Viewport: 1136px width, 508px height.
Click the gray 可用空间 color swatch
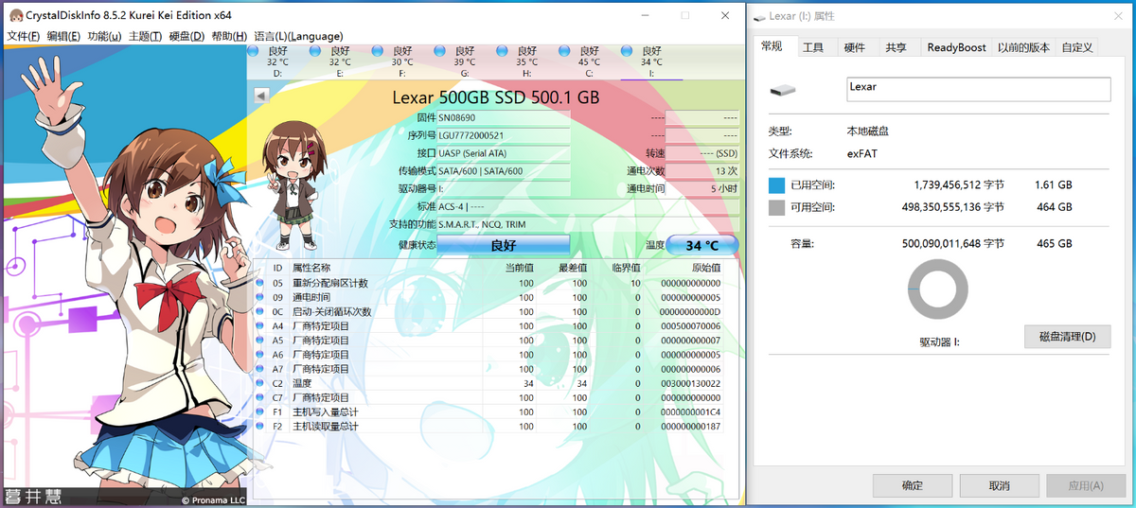pos(776,207)
